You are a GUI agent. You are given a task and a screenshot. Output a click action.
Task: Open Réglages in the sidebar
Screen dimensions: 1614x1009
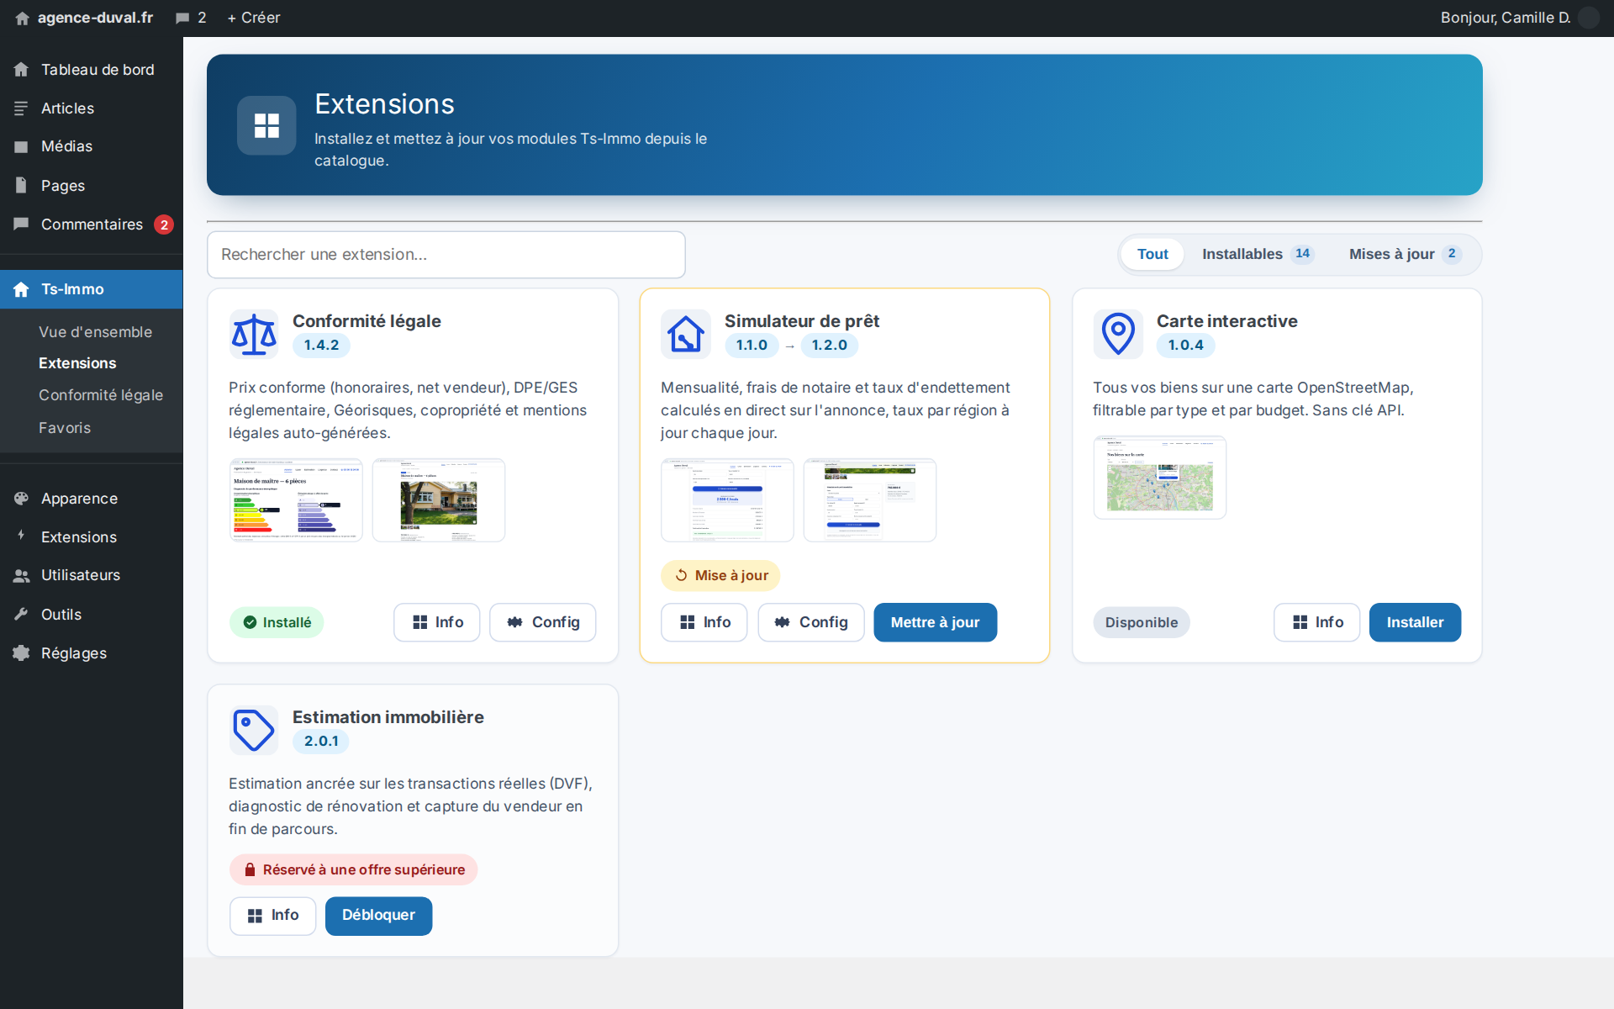pos(91,653)
